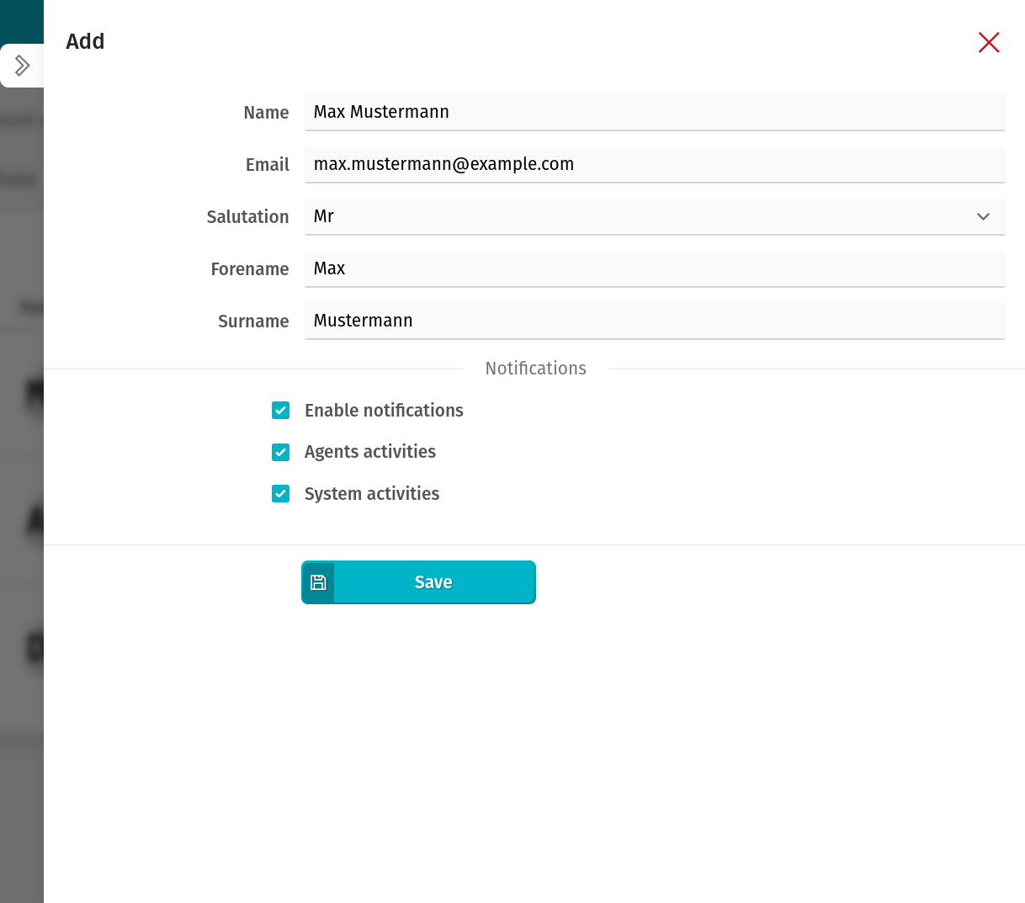
Task: Click the System activities label text
Action: point(372,494)
